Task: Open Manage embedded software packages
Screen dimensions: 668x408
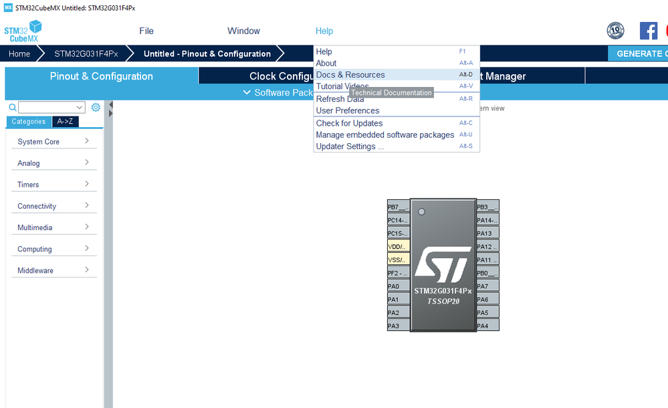Action: pyautogui.click(x=397, y=134)
